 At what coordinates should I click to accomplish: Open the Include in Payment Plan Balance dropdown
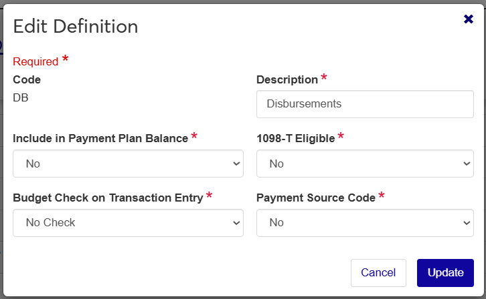pyautogui.click(x=128, y=164)
